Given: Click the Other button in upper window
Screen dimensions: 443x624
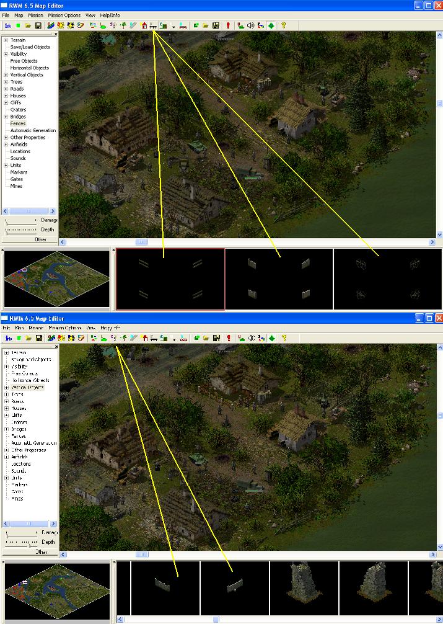Looking at the screenshot, I should pos(30,239).
